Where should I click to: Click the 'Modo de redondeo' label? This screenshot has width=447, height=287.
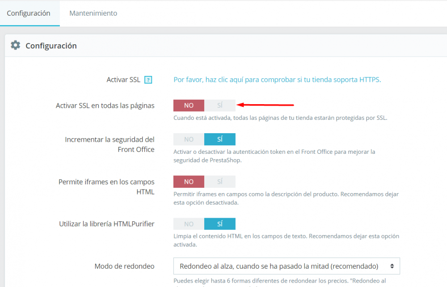124,266
